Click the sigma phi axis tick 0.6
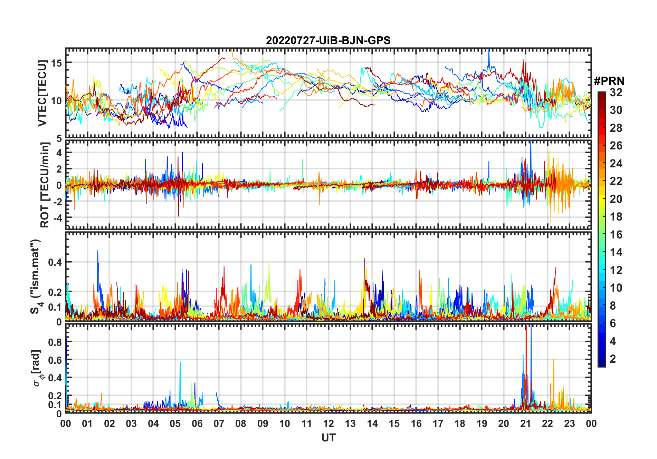Image resolution: width=657 pixels, height=459 pixels. pyautogui.click(x=55, y=360)
